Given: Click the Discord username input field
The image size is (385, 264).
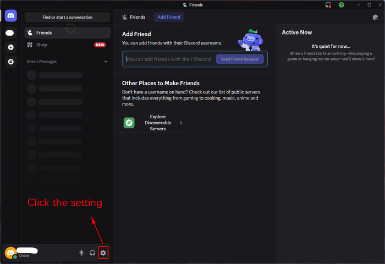Looking at the screenshot, I should (169, 59).
